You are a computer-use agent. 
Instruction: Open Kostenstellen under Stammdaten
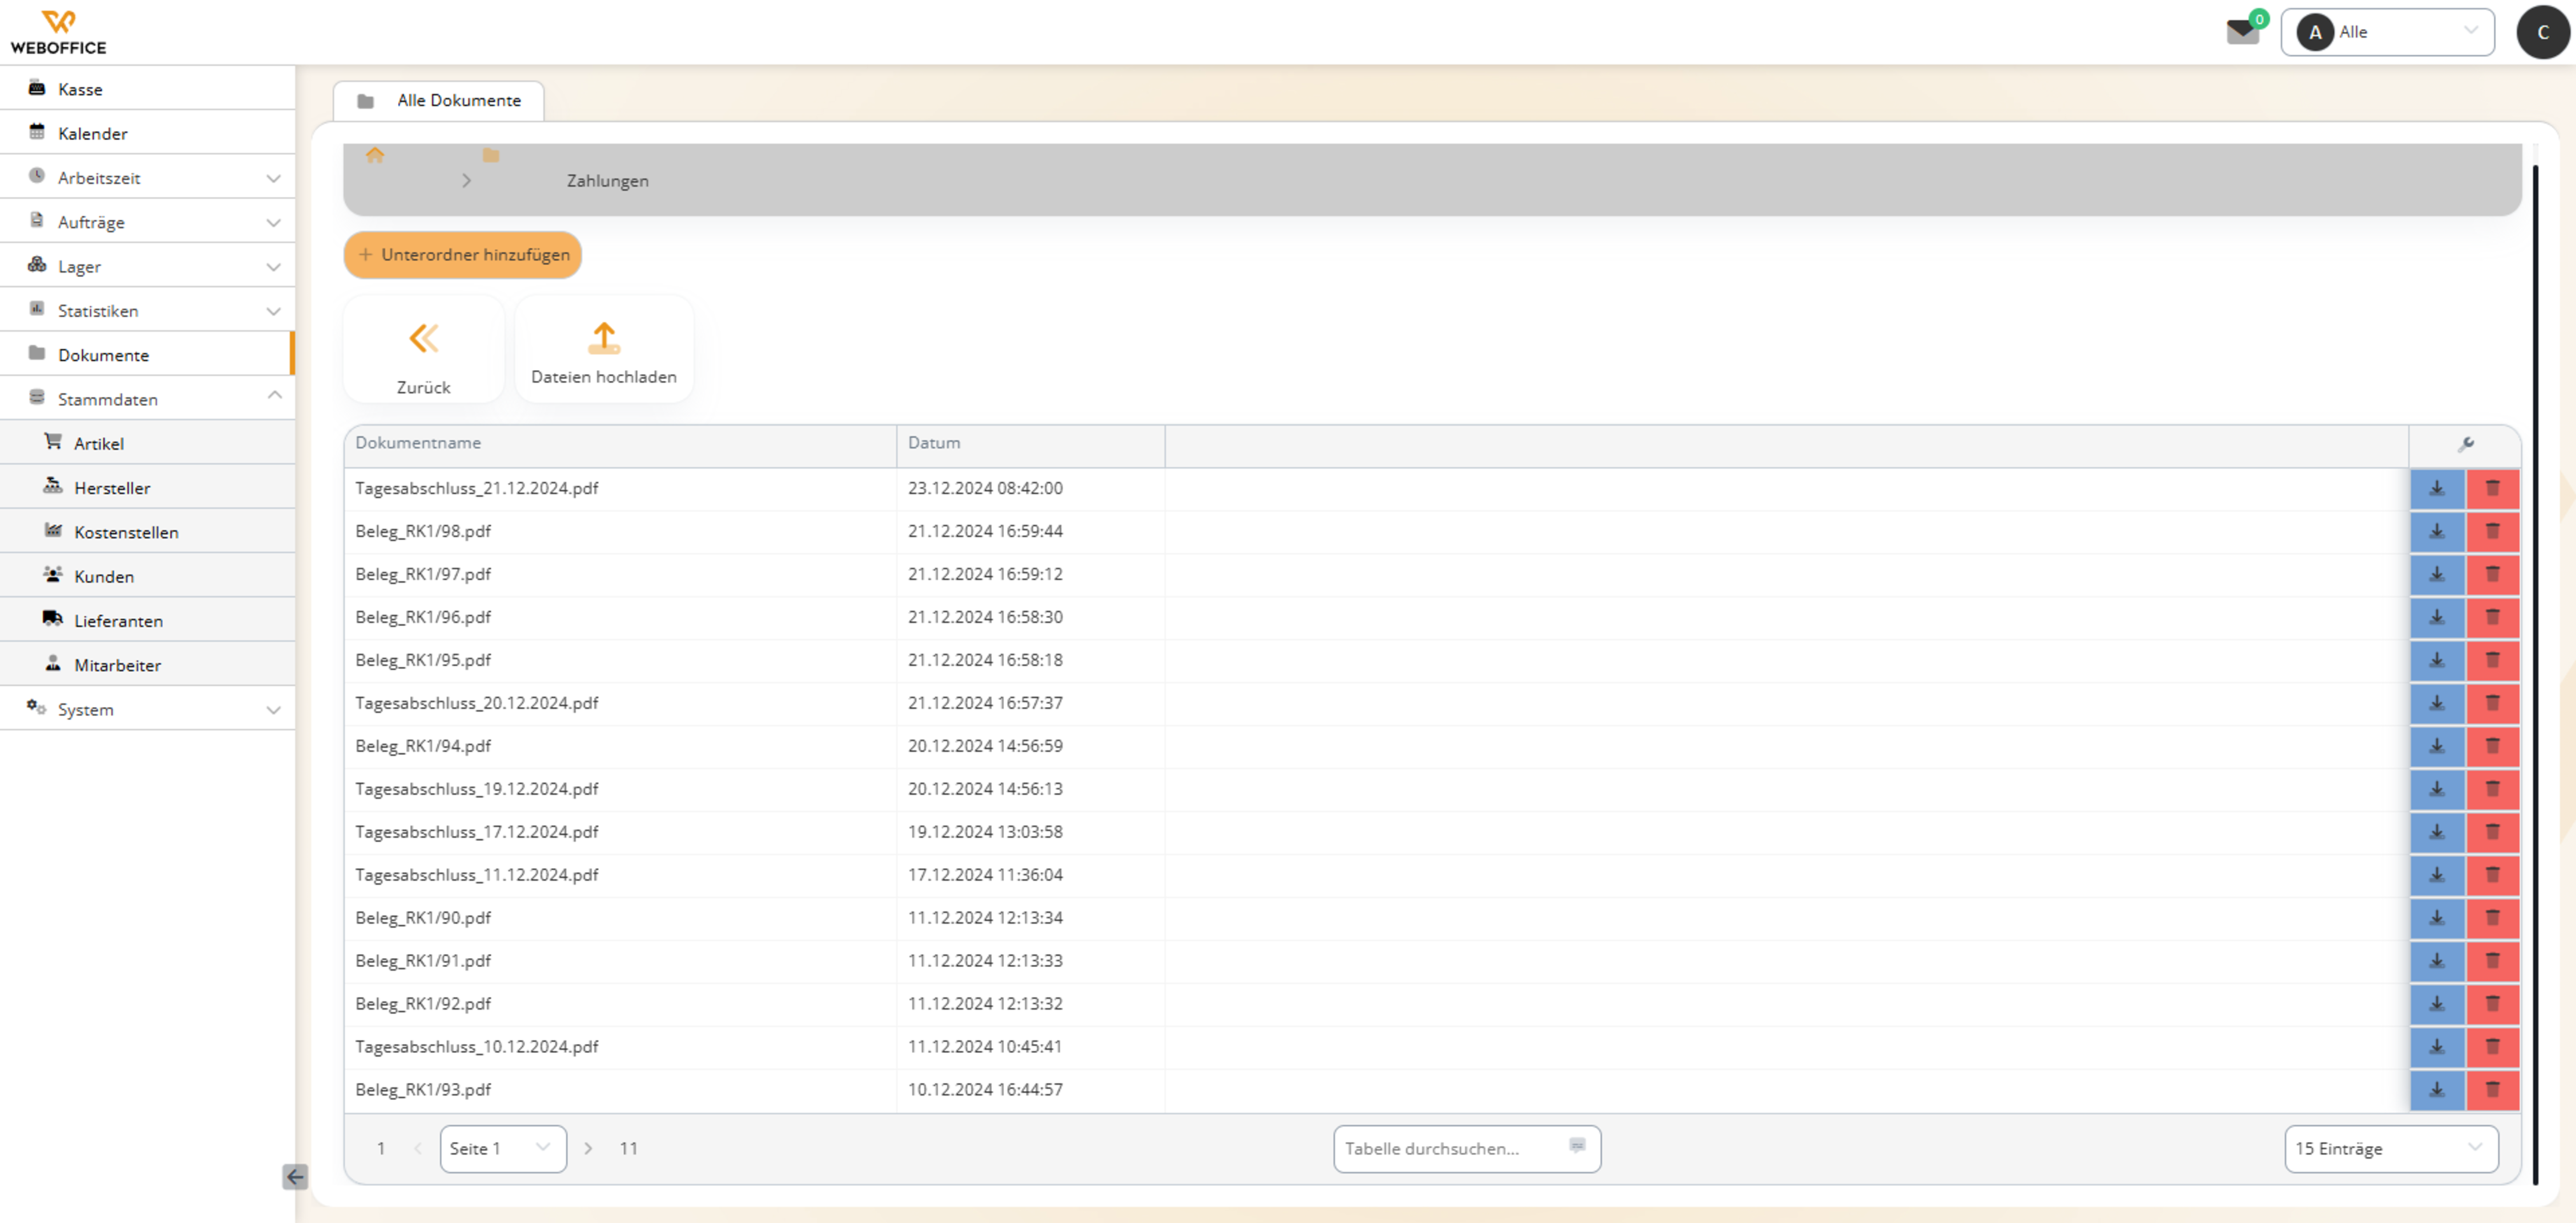pos(148,531)
